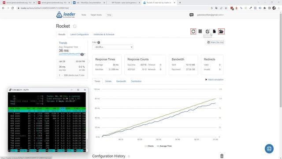Click the browser back arrow
Screen dimensions: 282x159
coord(3,8)
